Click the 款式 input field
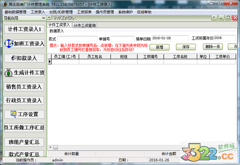 click(x=77, y=39)
